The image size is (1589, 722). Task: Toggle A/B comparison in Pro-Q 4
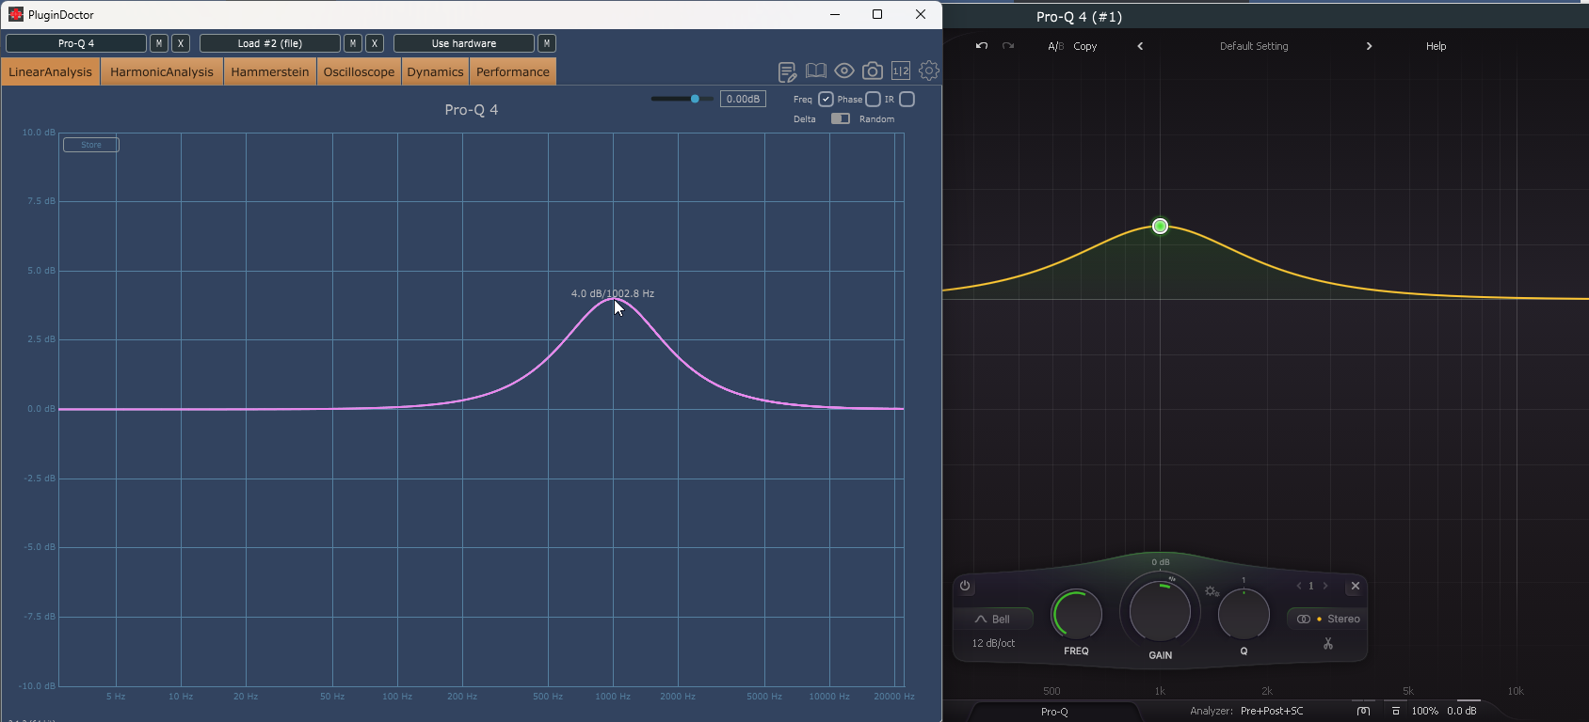1055,46
